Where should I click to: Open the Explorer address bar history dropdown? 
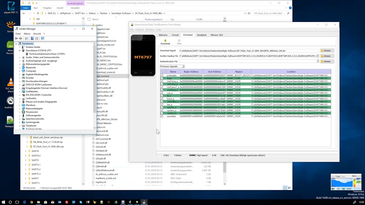(x=246, y=13)
